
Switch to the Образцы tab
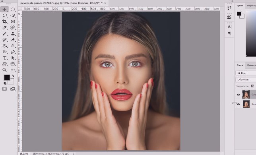pos(251,6)
